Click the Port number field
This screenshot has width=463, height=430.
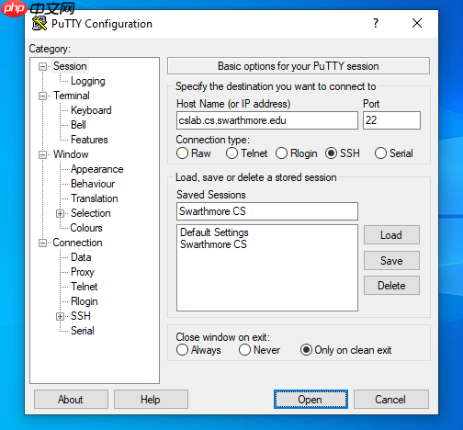391,120
